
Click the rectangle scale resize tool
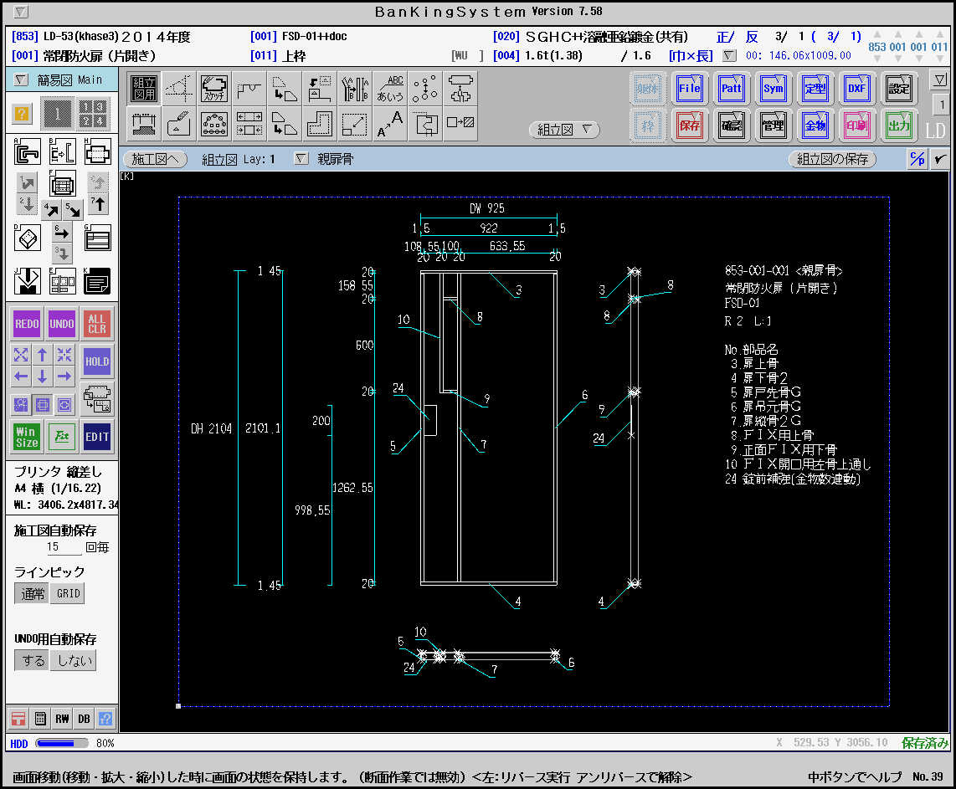[355, 124]
